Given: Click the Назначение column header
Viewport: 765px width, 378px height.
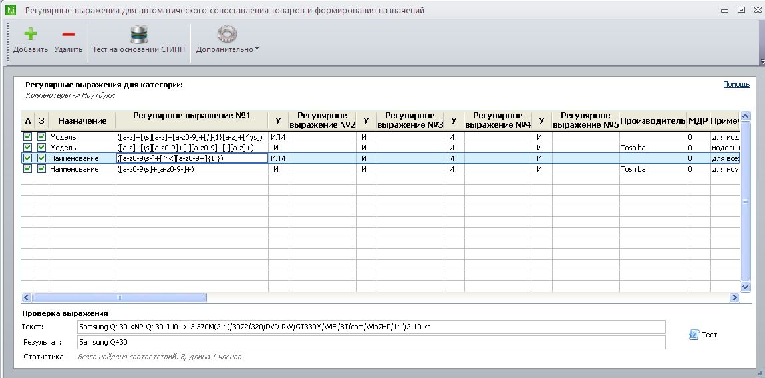Looking at the screenshot, I should click(x=82, y=120).
